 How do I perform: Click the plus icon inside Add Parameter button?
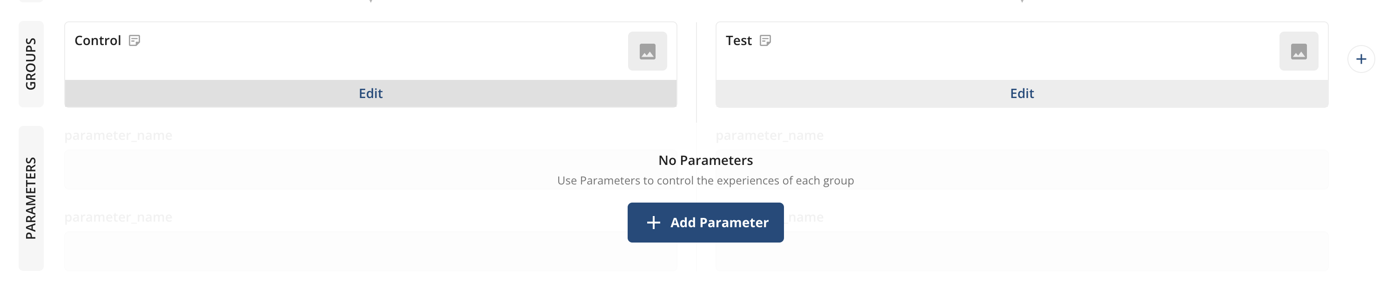pos(654,223)
